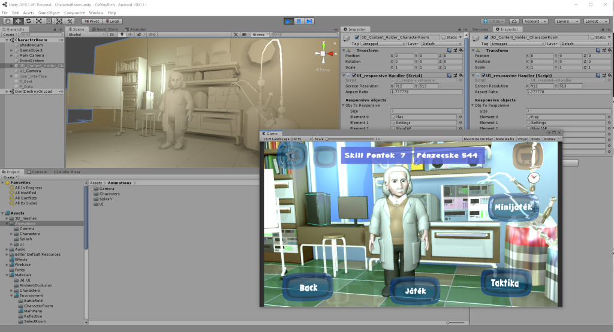The image size is (614, 332).
Task: Open the GameObject menu
Action: (49, 13)
